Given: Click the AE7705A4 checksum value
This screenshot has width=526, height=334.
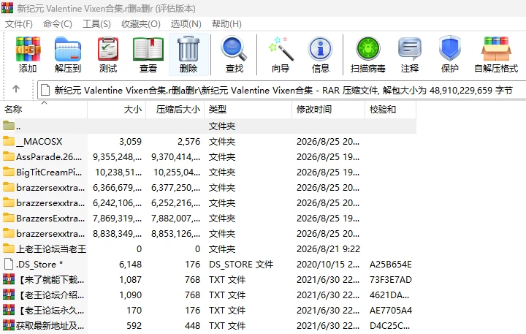Looking at the screenshot, I should point(390,311).
